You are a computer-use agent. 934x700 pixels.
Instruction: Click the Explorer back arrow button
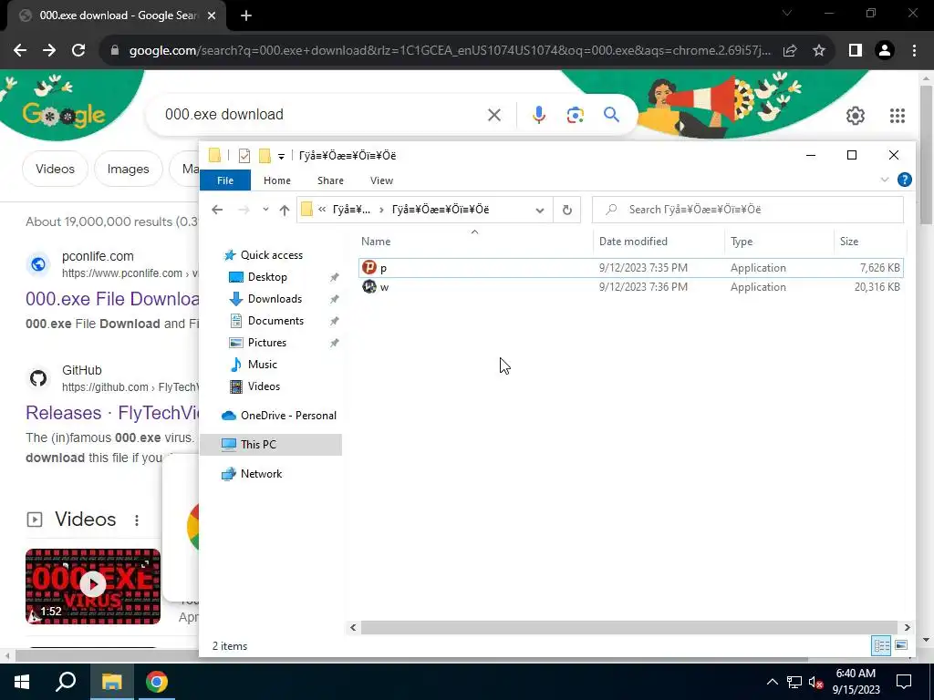tap(217, 210)
